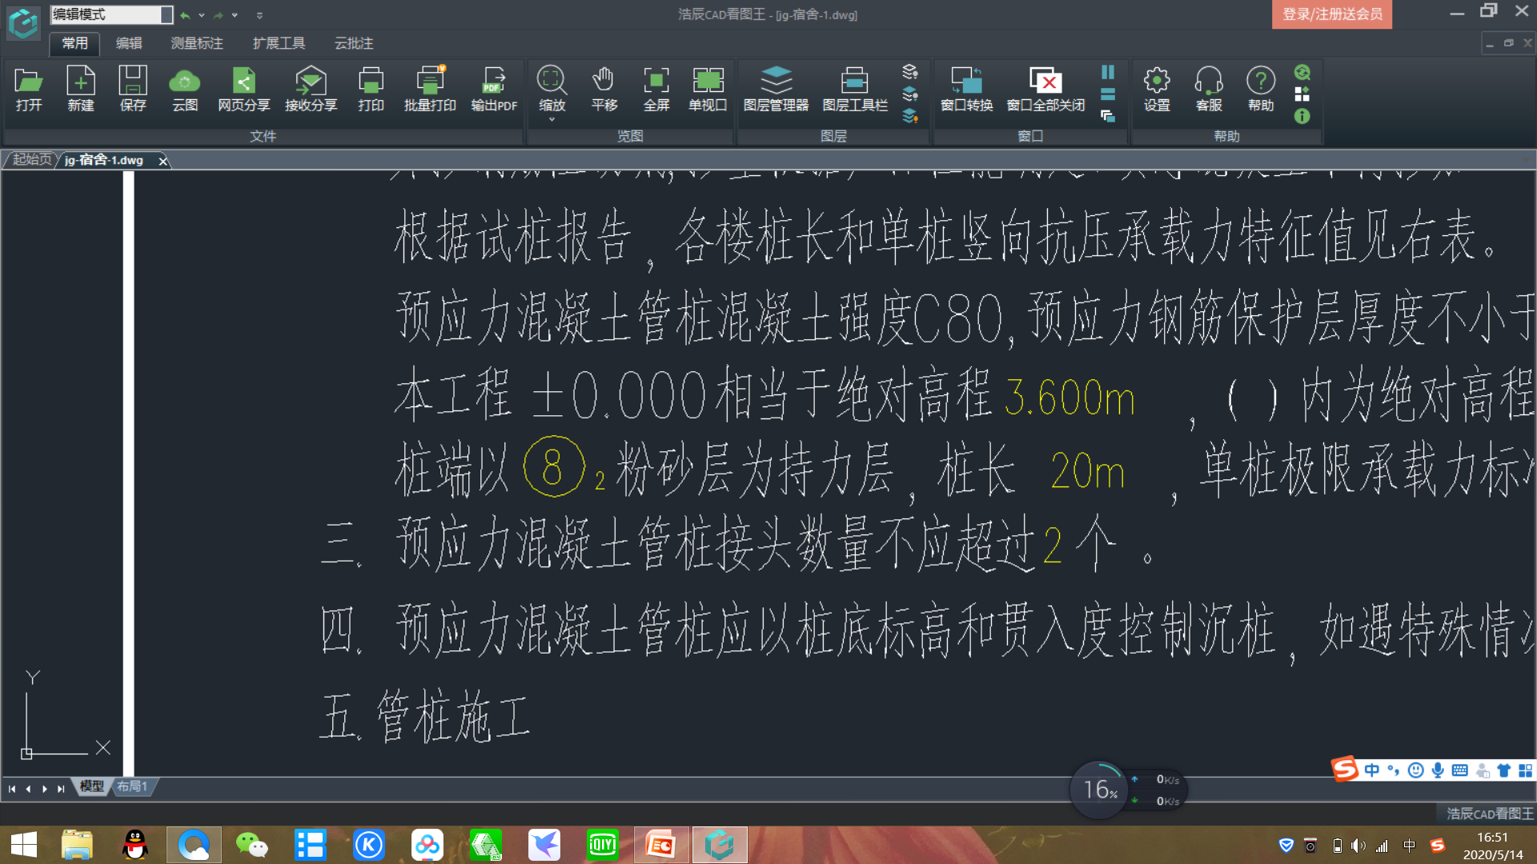Open the 帮助 help icon
The height and width of the screenshot is (864, 1537).
[1261, 89]
